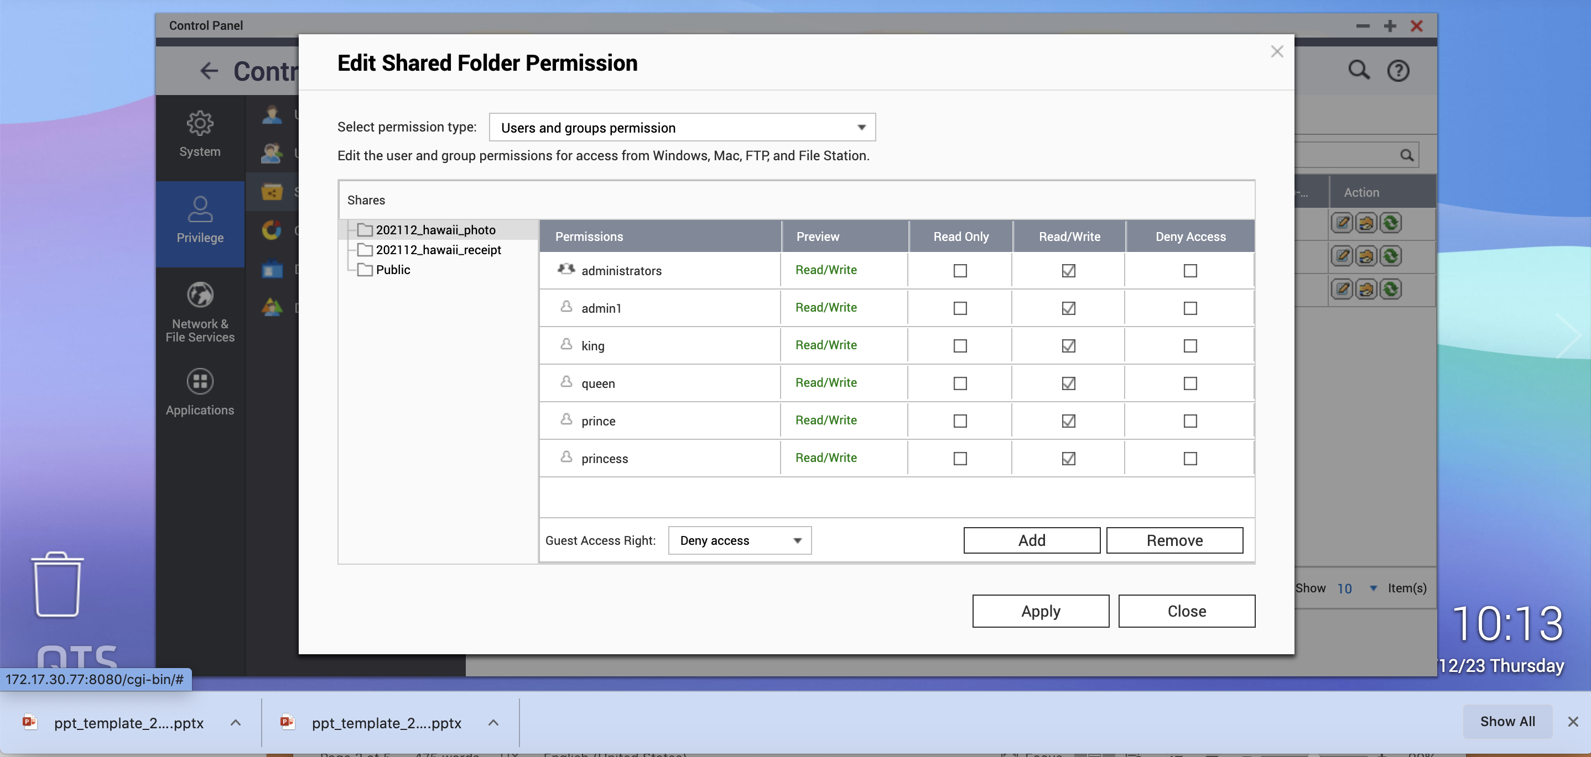Image resolution: width=1591 pixels, height=757 pixels.
Task: Click the Control Panel search magnifier icon
Action: pyautogui.click(x=1359, y=70)
